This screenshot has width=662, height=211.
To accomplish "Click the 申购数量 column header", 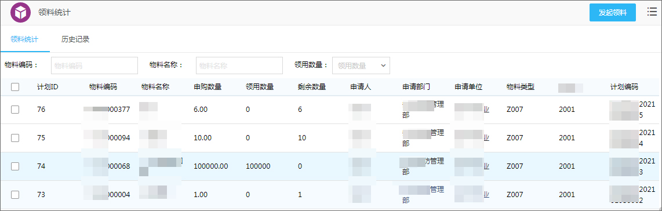I will [208, 87].
